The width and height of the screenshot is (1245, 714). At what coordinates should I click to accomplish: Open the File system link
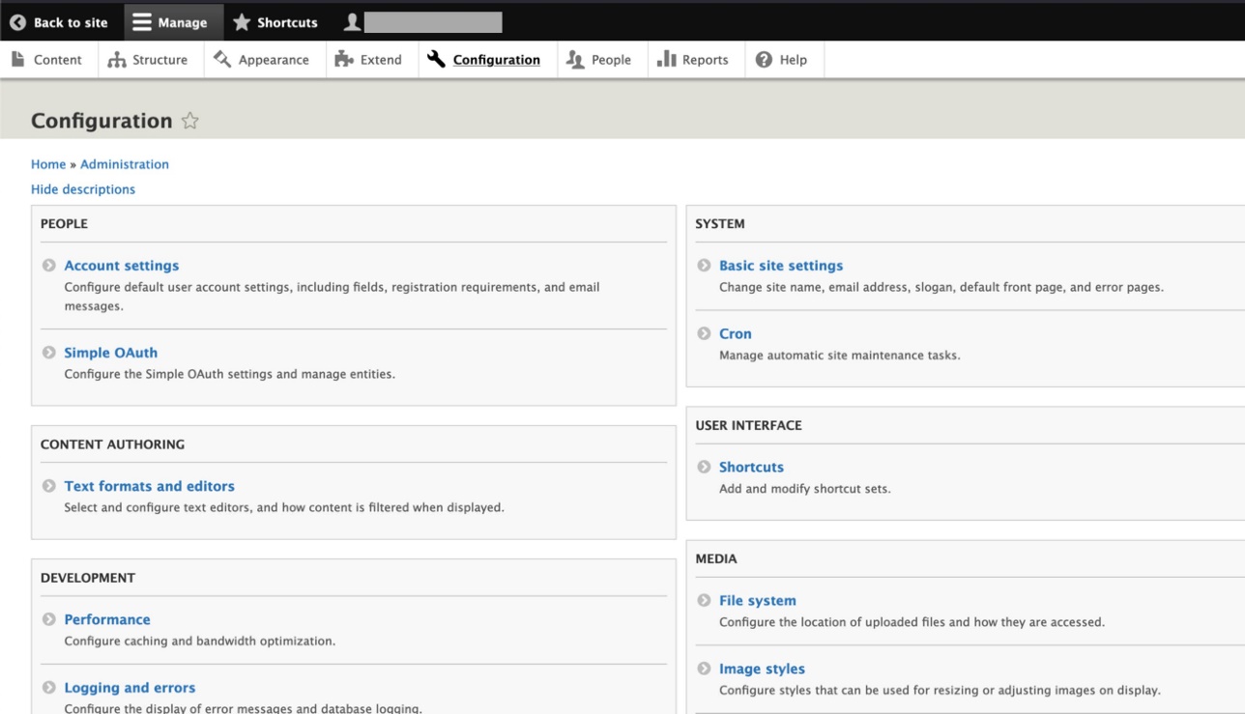[x=758, y=600]
